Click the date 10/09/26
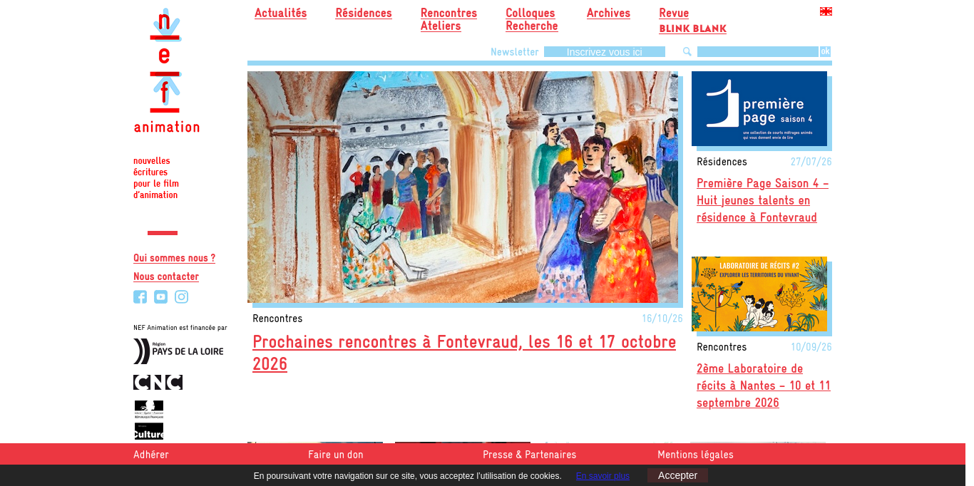The image size is (974, 486). coord(811,347)
